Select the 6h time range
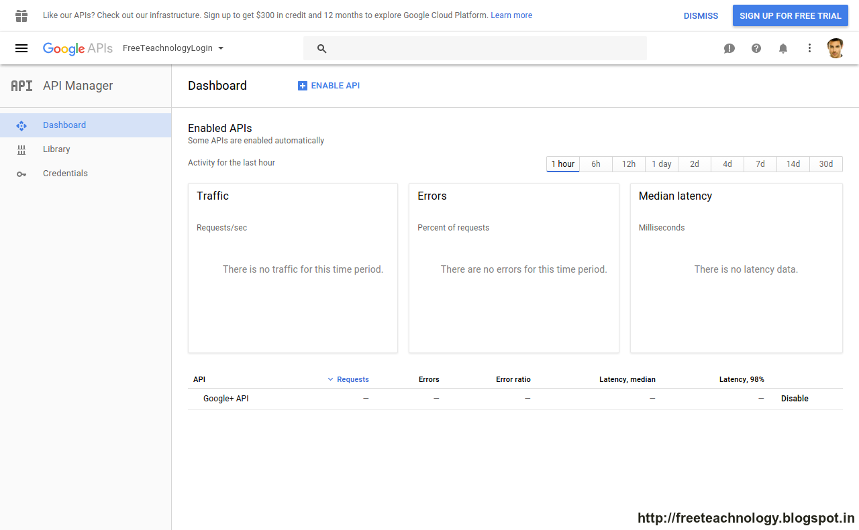The width and height of the screenshot is (859, 530). [x=596, y=164]
